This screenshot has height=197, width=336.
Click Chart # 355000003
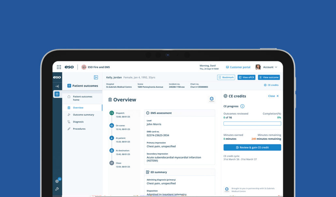click(x=199, y=87)
